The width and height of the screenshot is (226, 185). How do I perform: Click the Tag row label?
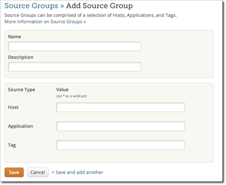[12, 145]
